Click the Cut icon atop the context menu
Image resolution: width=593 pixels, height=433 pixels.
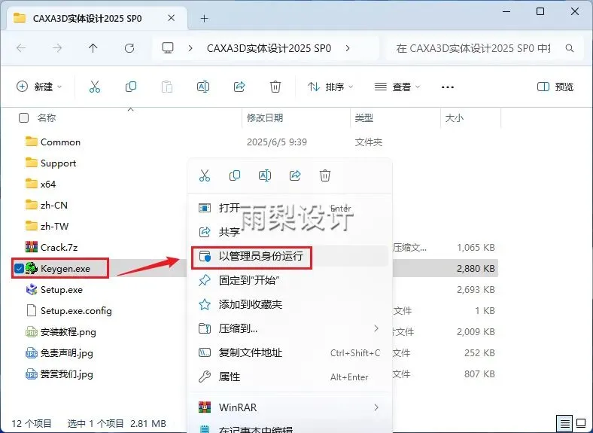(x=205, y=175)
